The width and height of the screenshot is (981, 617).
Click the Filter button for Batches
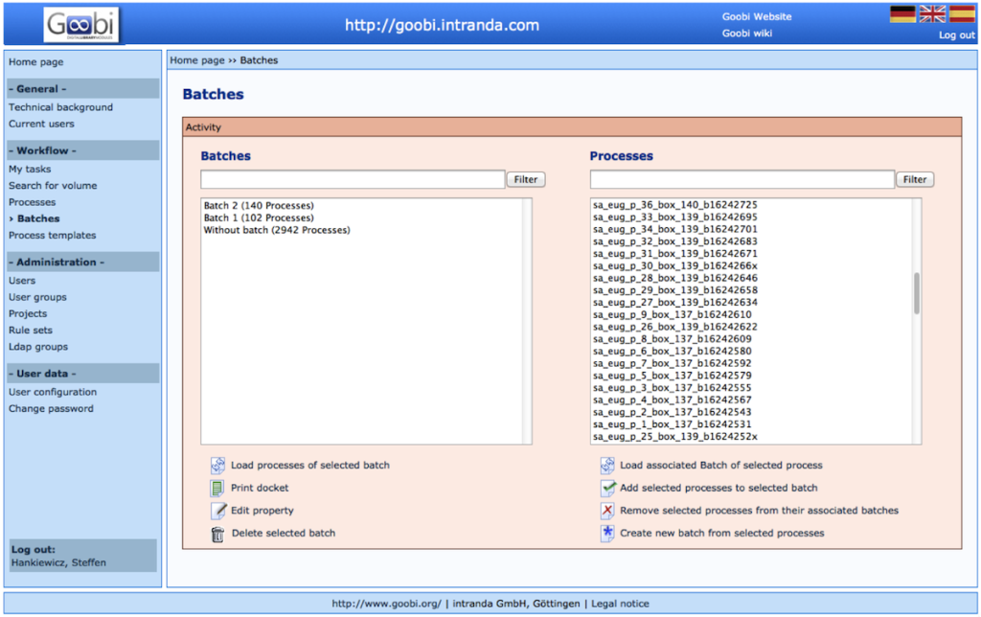[526, 179]
